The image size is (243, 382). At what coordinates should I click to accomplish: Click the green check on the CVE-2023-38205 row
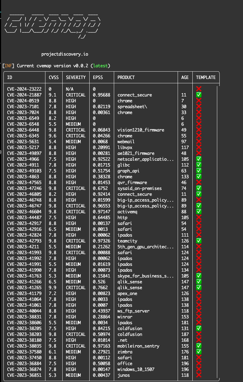199,329
